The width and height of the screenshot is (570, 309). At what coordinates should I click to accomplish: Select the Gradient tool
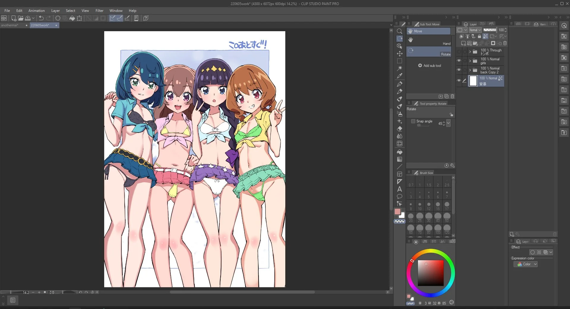[400, 160]
